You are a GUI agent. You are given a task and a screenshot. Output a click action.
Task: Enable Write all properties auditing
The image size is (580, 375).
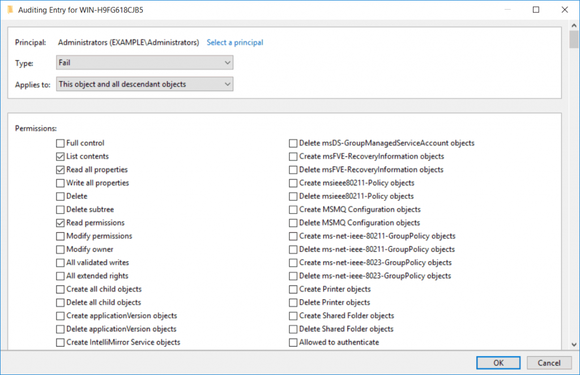coord(60,182)
